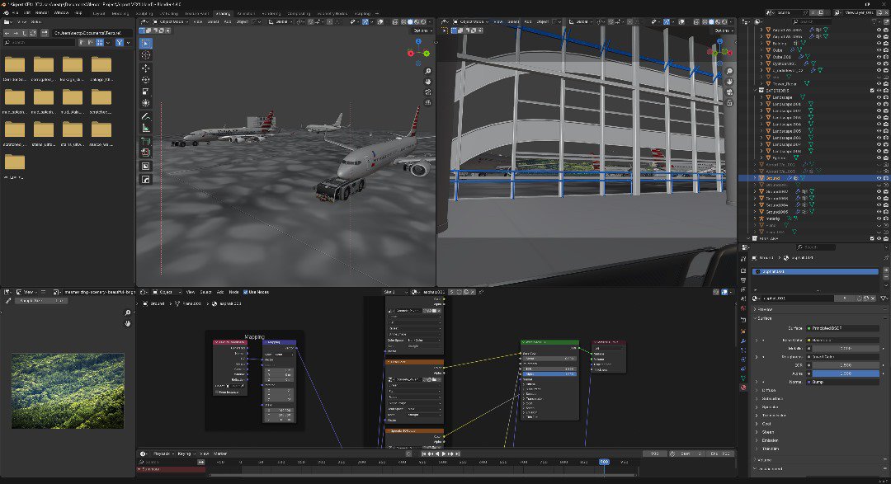Open the Object Data properties tab

pyautogui.click(x=743, y=378)
